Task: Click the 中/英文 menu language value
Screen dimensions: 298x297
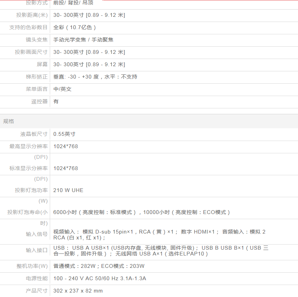Action: [62, 89]
